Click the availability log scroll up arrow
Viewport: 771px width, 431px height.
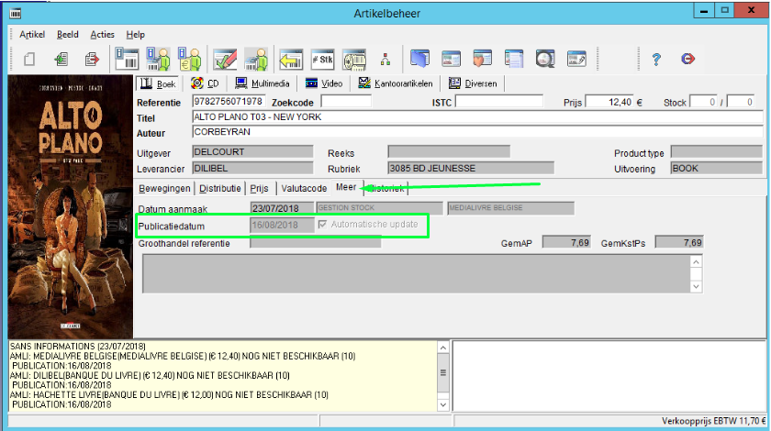pos(443,348)
